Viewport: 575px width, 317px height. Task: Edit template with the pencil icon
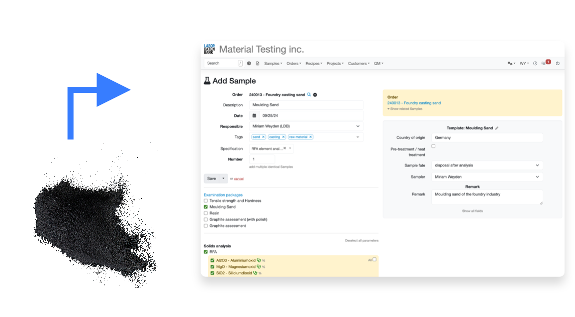497,128
